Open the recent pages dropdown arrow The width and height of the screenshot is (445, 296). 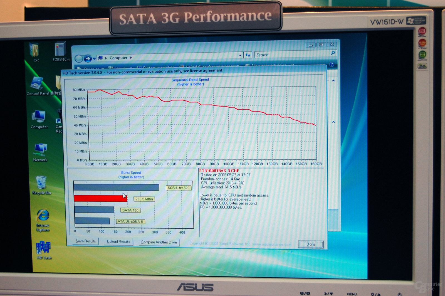(x=94, y=58)
